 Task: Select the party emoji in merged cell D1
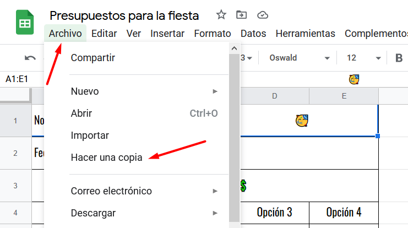(x=302, y=121)
